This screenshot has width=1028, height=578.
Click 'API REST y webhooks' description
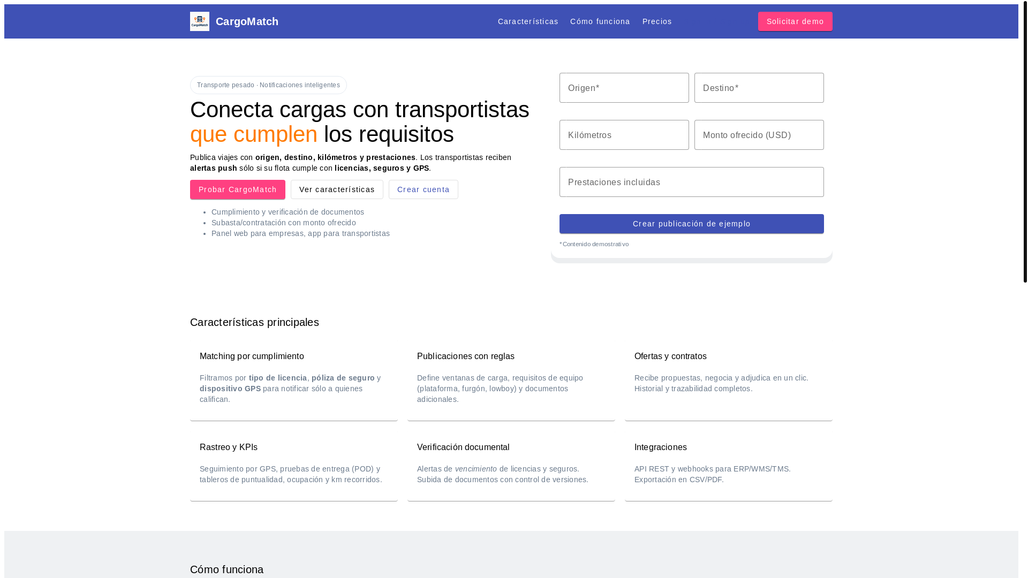point(713,474)
